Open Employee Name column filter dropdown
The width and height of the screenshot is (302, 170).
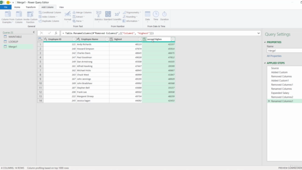tap(107, 39)
